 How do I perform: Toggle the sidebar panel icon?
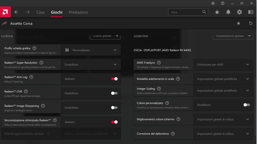251,12
